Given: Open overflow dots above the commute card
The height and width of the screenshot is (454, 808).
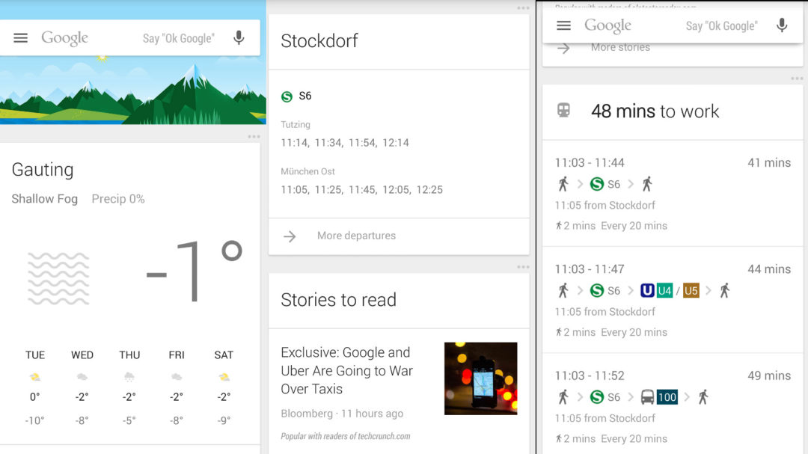Looking at the screenshot, I should click(x=797, y=79).
